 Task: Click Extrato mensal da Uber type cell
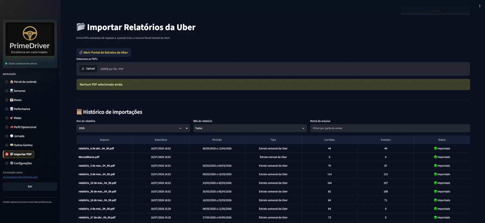point(273,157)
